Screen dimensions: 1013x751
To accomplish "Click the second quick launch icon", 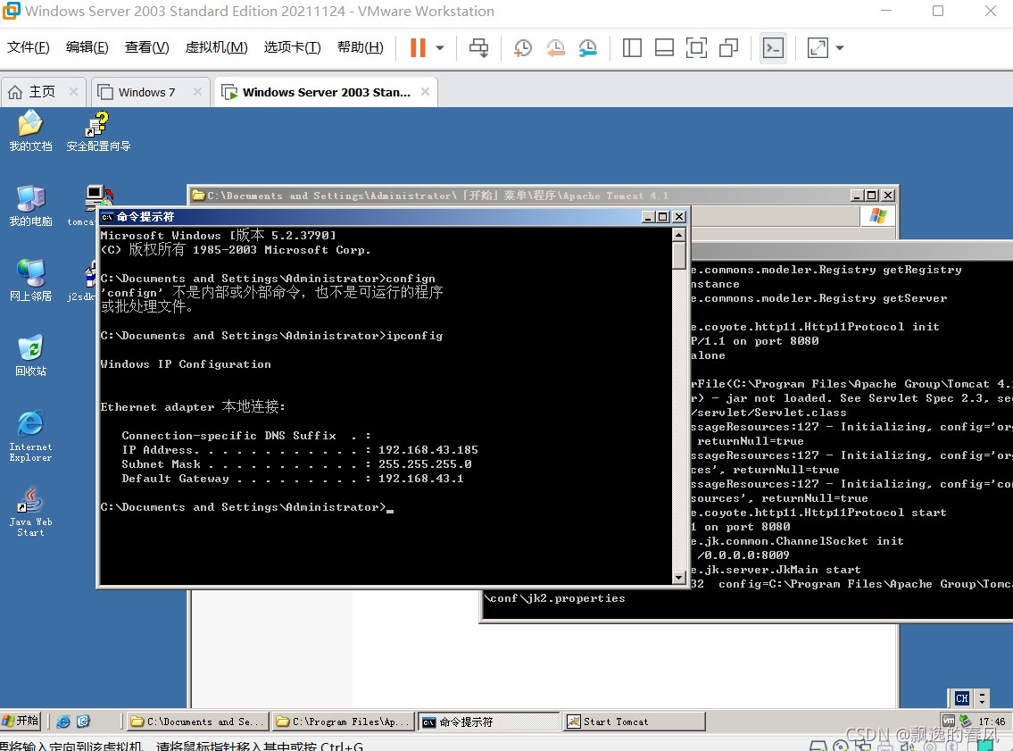I will pyautogui.click(x=83, y=722).
